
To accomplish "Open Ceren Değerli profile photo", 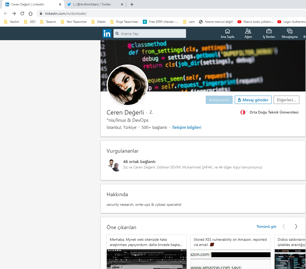I will (x=127, y=85).
